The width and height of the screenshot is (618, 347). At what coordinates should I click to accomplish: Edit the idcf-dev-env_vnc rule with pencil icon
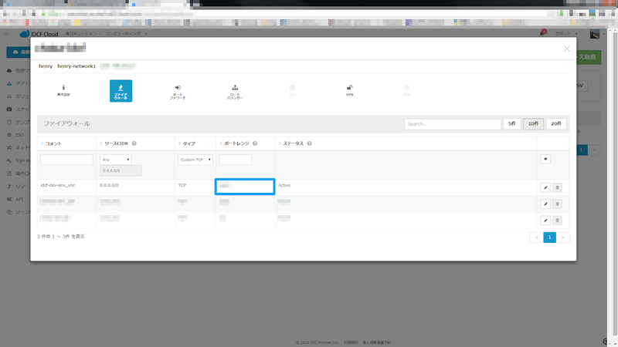[545, 187]
